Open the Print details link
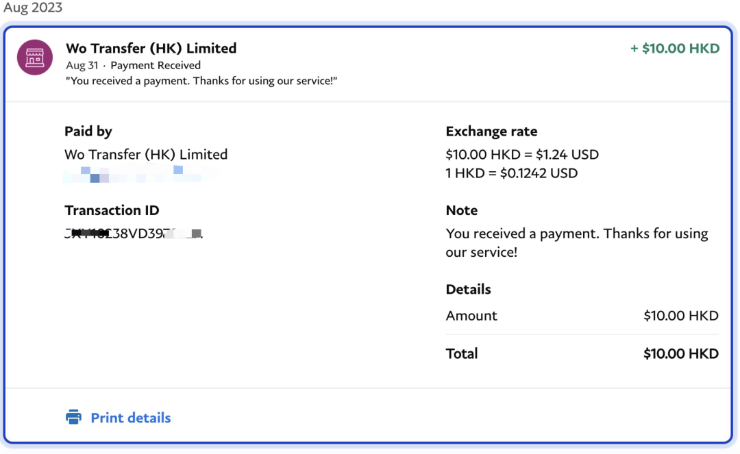 (x=131, y=418)
